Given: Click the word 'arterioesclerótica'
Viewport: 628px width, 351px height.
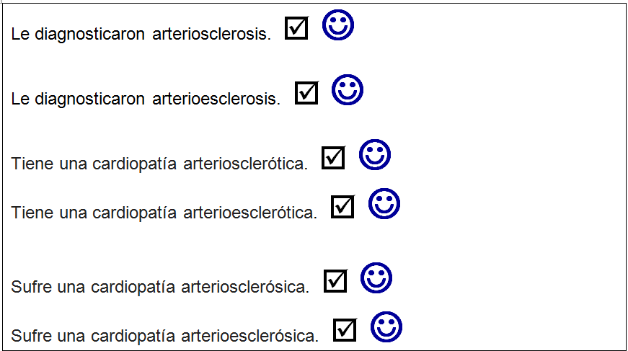Looking at the screenshot, I should (250, 213).
